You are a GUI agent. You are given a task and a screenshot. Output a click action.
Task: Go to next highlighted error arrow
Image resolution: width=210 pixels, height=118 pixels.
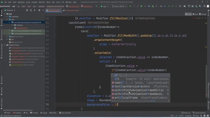pos(205,18)
